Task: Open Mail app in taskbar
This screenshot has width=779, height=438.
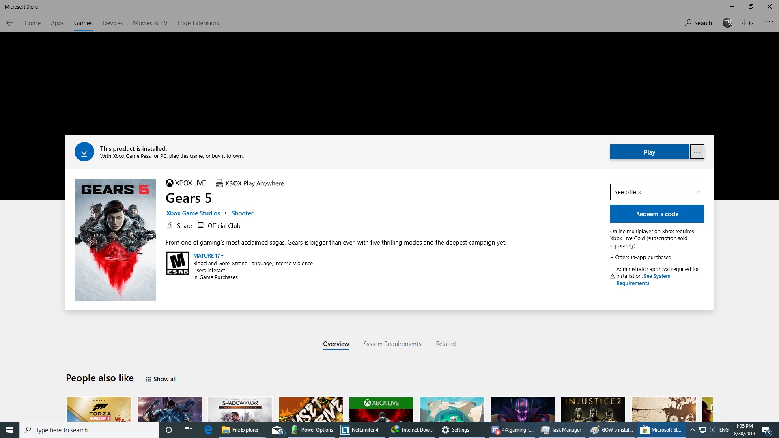Action: coord(278,430)
